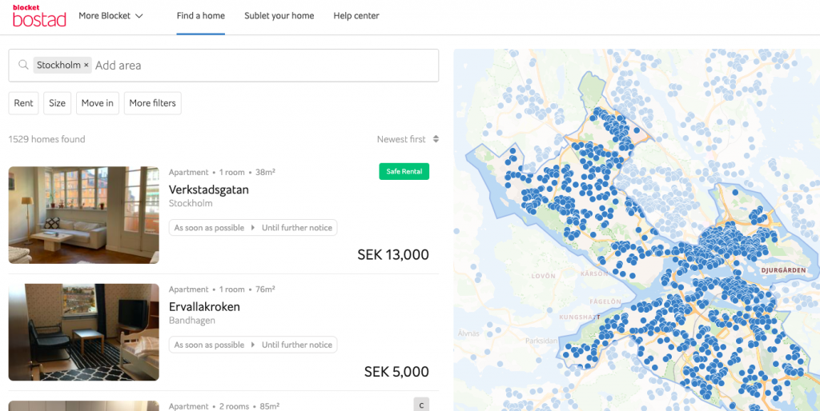Open the Rent filter
This screenshot has height=411, width=820.
pyautogui.click(x=23, y=103)
